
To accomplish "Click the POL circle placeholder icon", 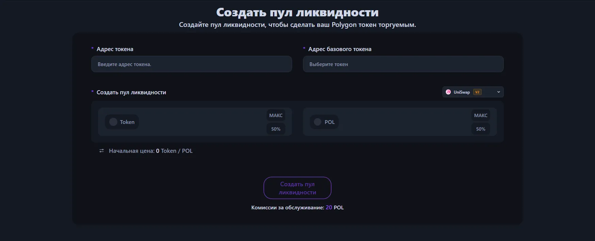I will 318,122.
